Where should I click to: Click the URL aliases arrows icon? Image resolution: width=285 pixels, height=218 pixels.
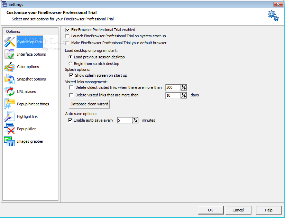click(x=9, y=92)
